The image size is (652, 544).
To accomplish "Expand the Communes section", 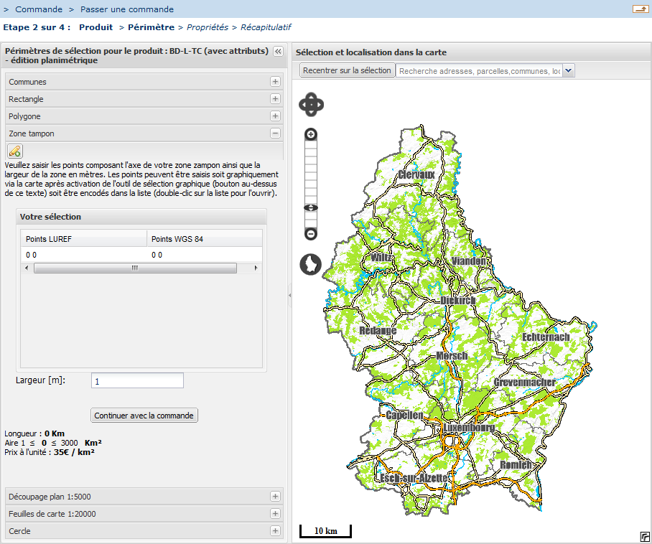I will 275,82.
